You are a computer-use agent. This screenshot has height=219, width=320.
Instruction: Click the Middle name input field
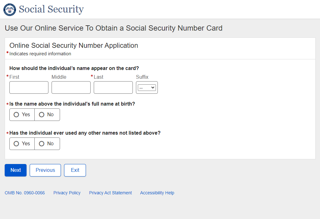point(71,87)
